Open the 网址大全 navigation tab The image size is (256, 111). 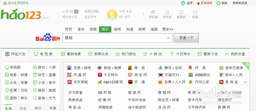click(x=15, y=54)
